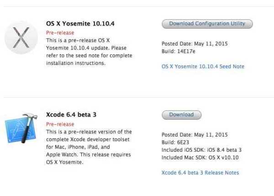Click the Pre-release label under OS X Yosemite

(60, 33)
